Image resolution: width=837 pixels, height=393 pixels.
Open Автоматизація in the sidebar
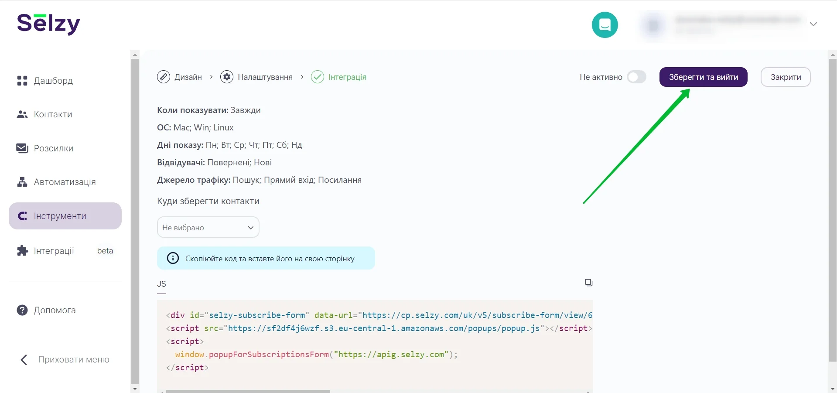(x=65, y=182)
